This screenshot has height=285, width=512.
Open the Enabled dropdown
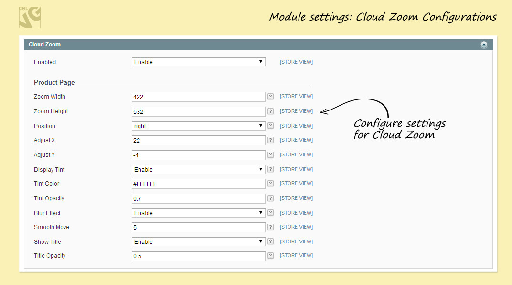pyautogui.click(x=198, y=62)
